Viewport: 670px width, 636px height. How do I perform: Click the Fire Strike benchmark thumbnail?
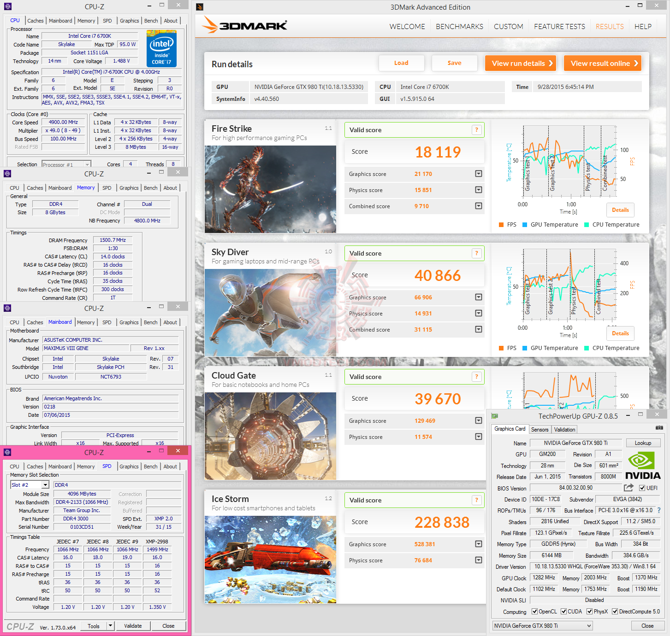pos(270,189)
